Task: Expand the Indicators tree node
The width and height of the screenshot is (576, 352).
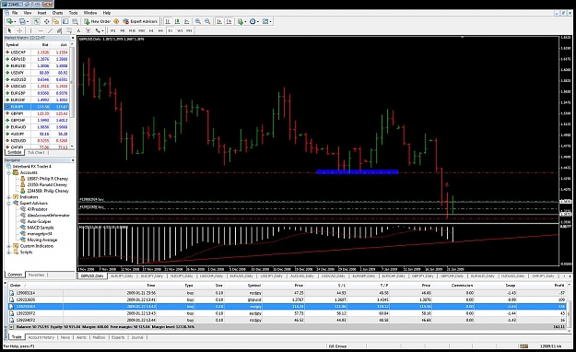Action: click(9, 197)
